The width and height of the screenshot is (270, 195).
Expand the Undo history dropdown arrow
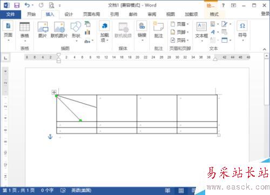[x=32, y=5]
